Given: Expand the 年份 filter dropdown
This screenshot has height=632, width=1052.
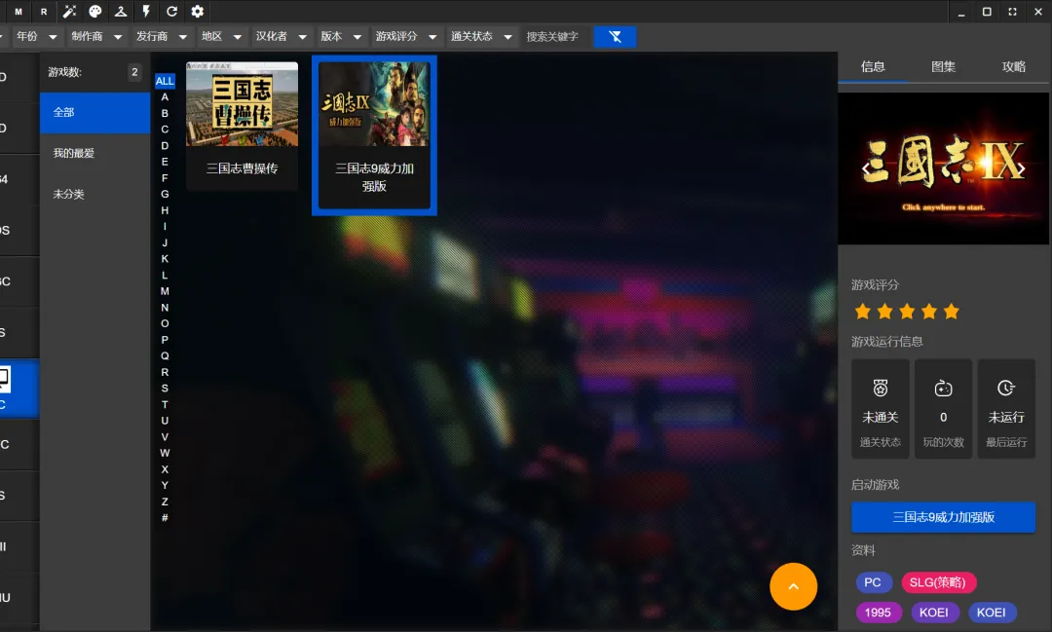Looking at the screenshot, I should pos(38,36).
